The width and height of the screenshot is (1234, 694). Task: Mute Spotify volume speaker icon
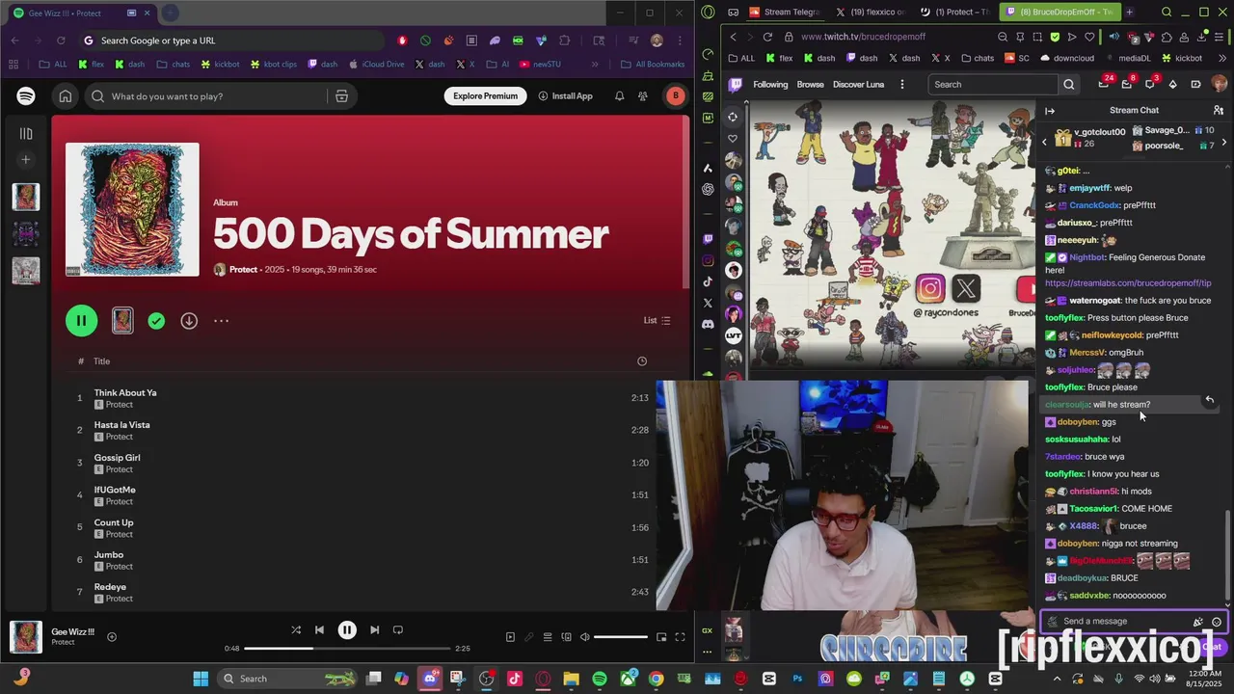[x=584, y=637]
